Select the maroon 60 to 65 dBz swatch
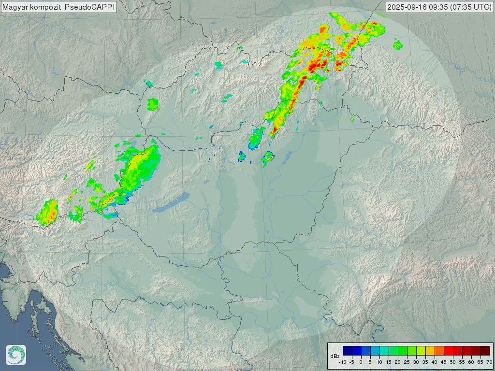495x371 pixels. (x=476, y=351)
